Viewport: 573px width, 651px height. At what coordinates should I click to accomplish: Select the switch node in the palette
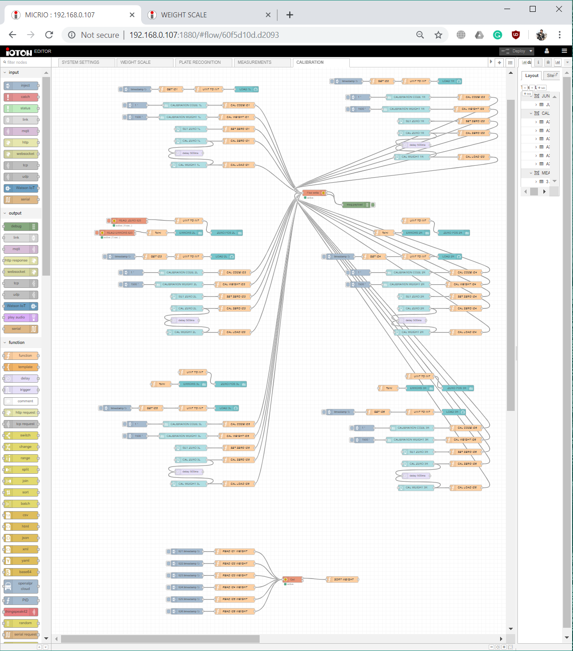pyautogui.click(x=21, y=436)
